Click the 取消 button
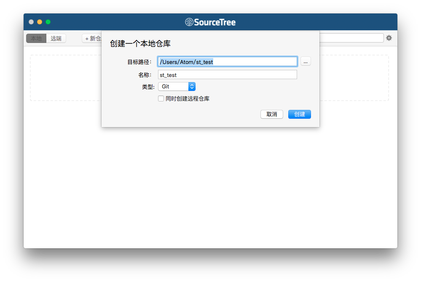 coord(272,114)
